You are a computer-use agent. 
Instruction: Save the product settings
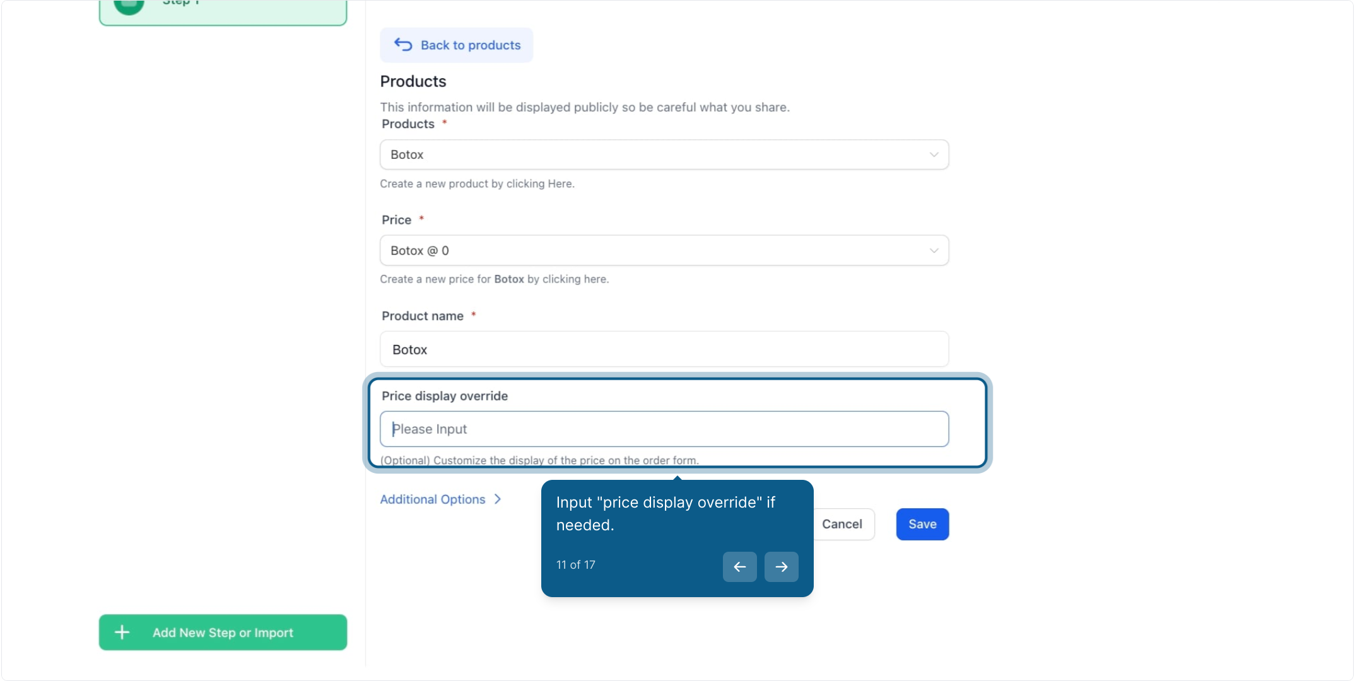(922, 524)
